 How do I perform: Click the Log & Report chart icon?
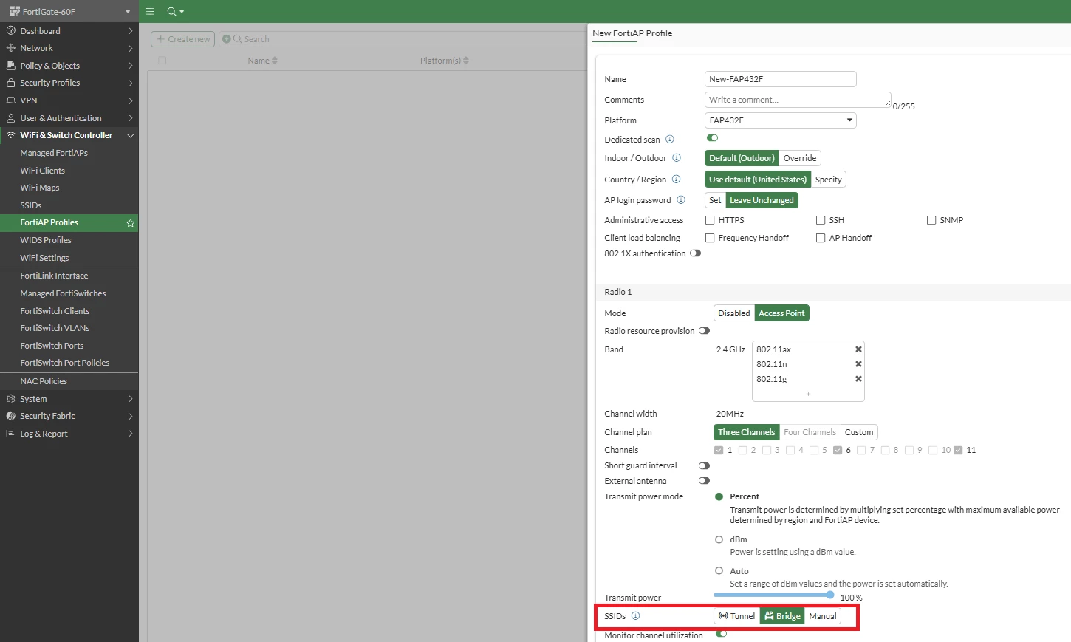click(11, 434)
